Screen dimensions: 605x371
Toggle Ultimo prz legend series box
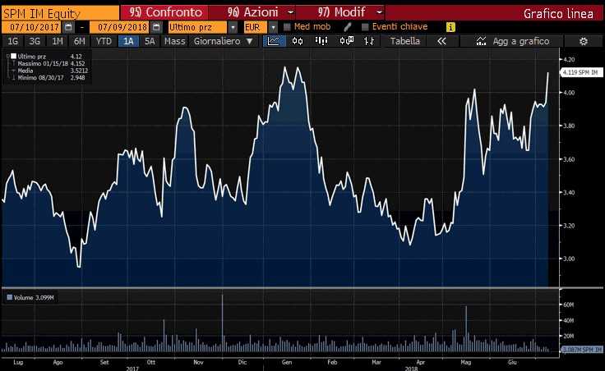tap(13, 57)
